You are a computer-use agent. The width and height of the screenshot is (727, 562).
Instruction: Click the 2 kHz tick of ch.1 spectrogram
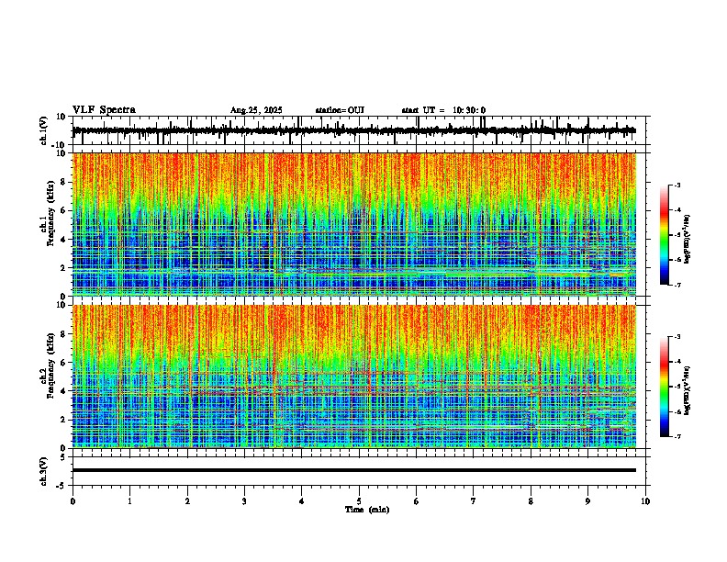click(x=63, y=268)
